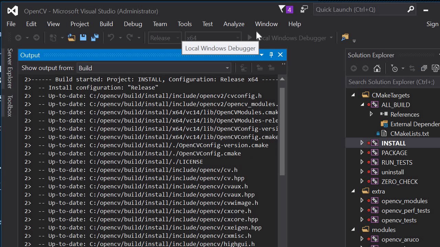440x247 pixels.
Task: Click the green Start debugging play icon
Action: click(250, 38)
